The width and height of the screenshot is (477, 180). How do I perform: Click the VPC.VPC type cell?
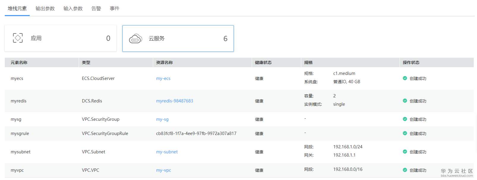coord(91,170)
